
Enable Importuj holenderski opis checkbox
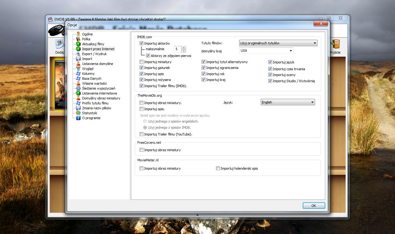tap(218, 168)
